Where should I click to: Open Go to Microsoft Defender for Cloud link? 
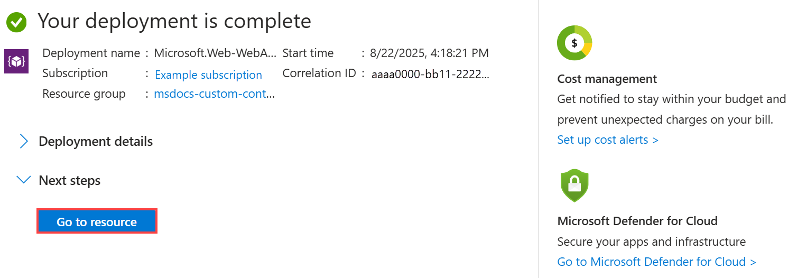click(x=657, y=262)
